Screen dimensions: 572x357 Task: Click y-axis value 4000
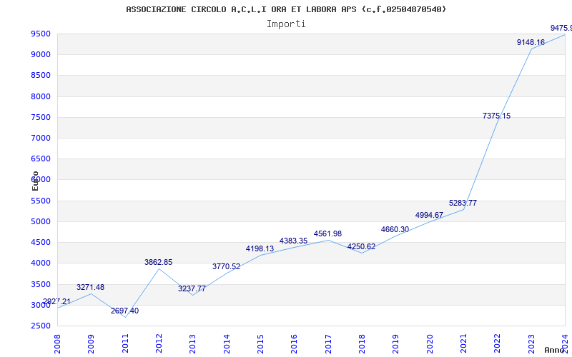(x=41, y=263)
